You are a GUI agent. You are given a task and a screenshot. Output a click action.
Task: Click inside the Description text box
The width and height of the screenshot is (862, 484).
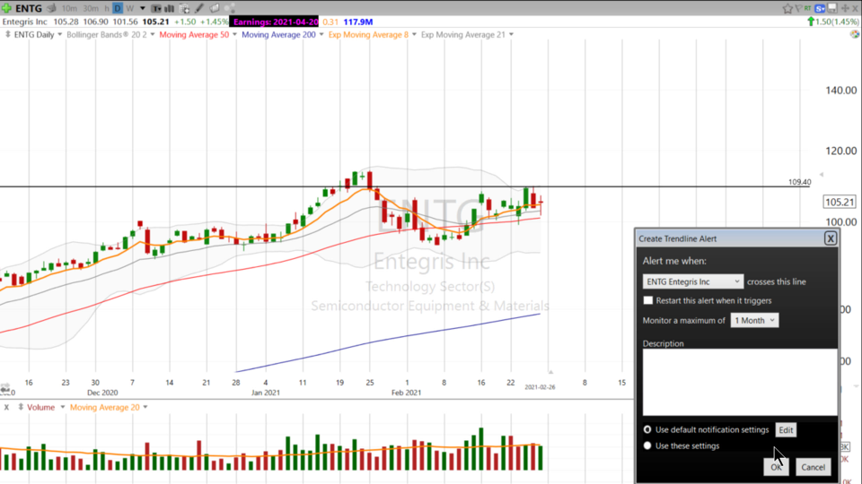pos(740,382)
